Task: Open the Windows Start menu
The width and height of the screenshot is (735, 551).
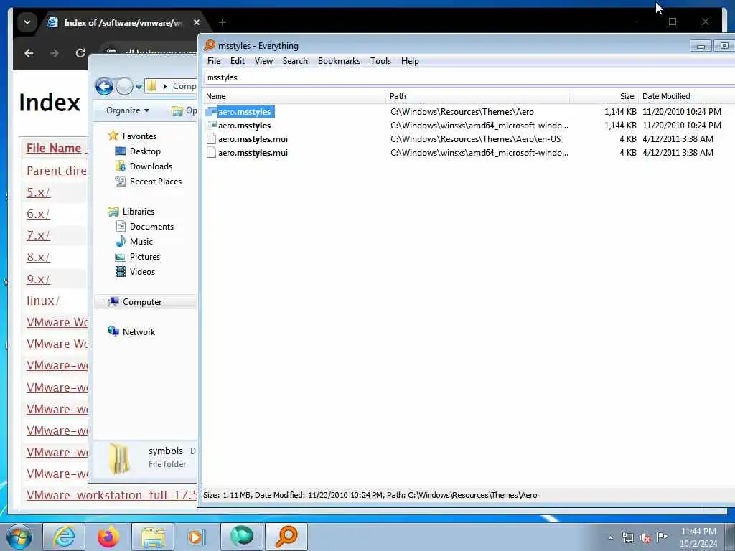Action: click(19, 537)
